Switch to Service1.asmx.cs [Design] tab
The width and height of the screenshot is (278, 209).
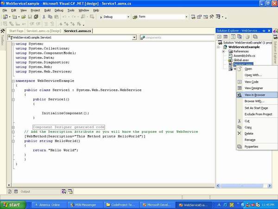point(44,31)
